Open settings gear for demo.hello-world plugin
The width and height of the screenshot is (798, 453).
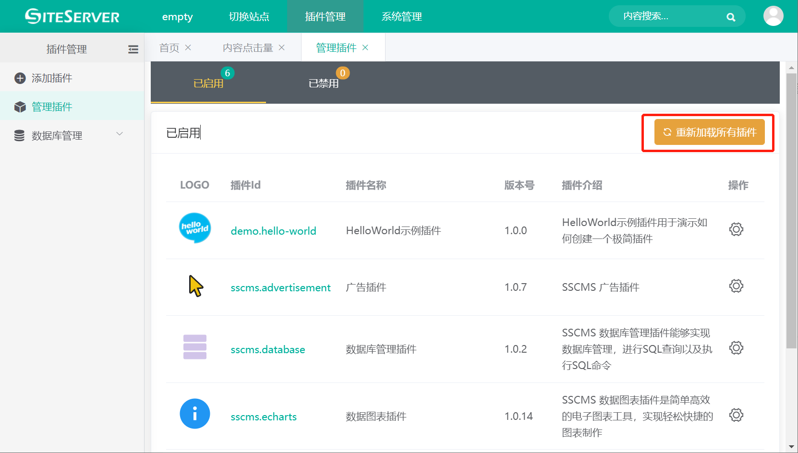point(736,229)
